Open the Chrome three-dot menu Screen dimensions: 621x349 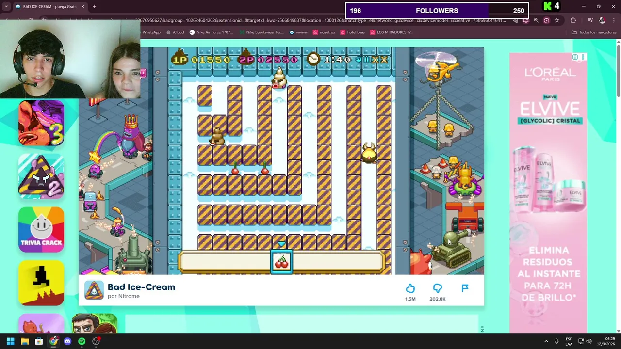point(614,20)
